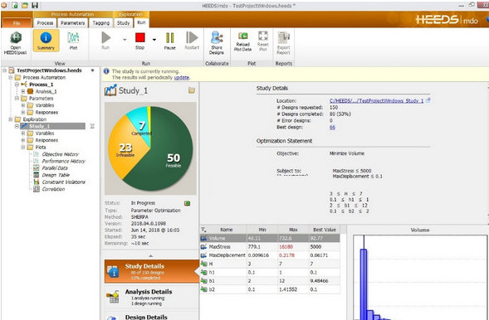Open the Run dropdown arrow
489x320 pixels.
pos(125,40)
